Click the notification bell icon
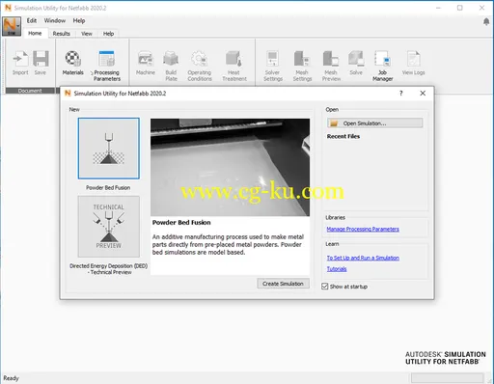 [486, 21]
